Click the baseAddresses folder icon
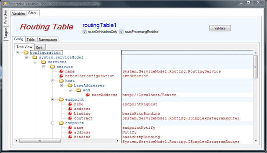 70,86
